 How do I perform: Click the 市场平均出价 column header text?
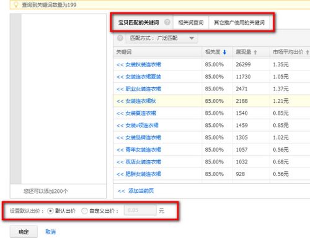click(x=288, y=52)
